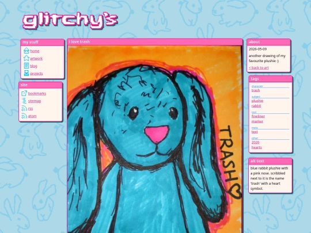The image size is (311, 233).
Task: Click the 'character' tag category label
Action: click(257, 86)
